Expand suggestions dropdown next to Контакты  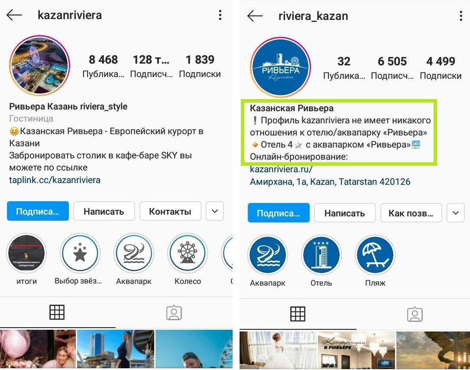[x=214, y=211]
